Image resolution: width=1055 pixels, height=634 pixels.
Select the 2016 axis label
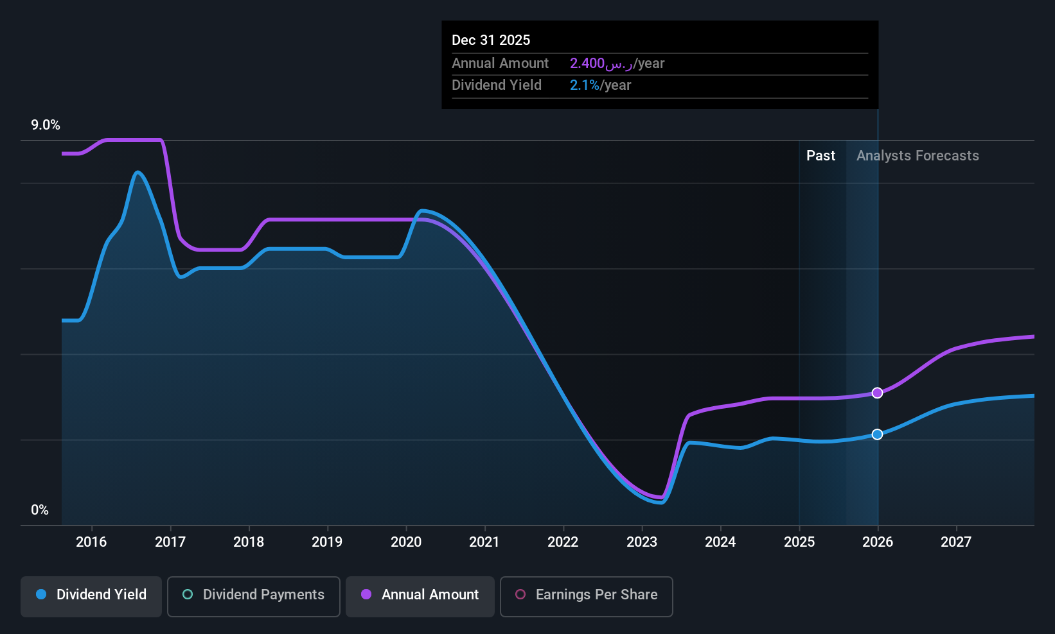point(91,542)
